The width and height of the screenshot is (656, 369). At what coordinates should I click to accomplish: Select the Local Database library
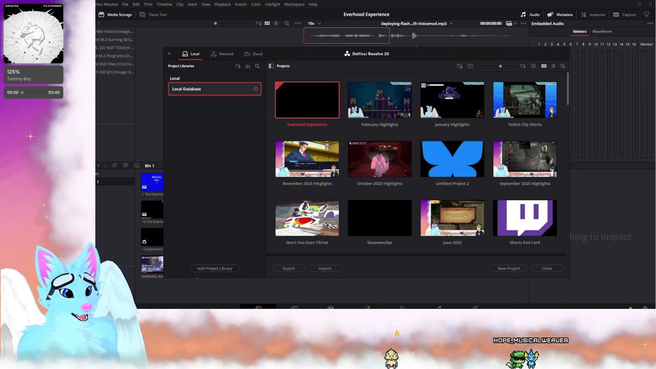pyautogui.click(x=215, y=89)
